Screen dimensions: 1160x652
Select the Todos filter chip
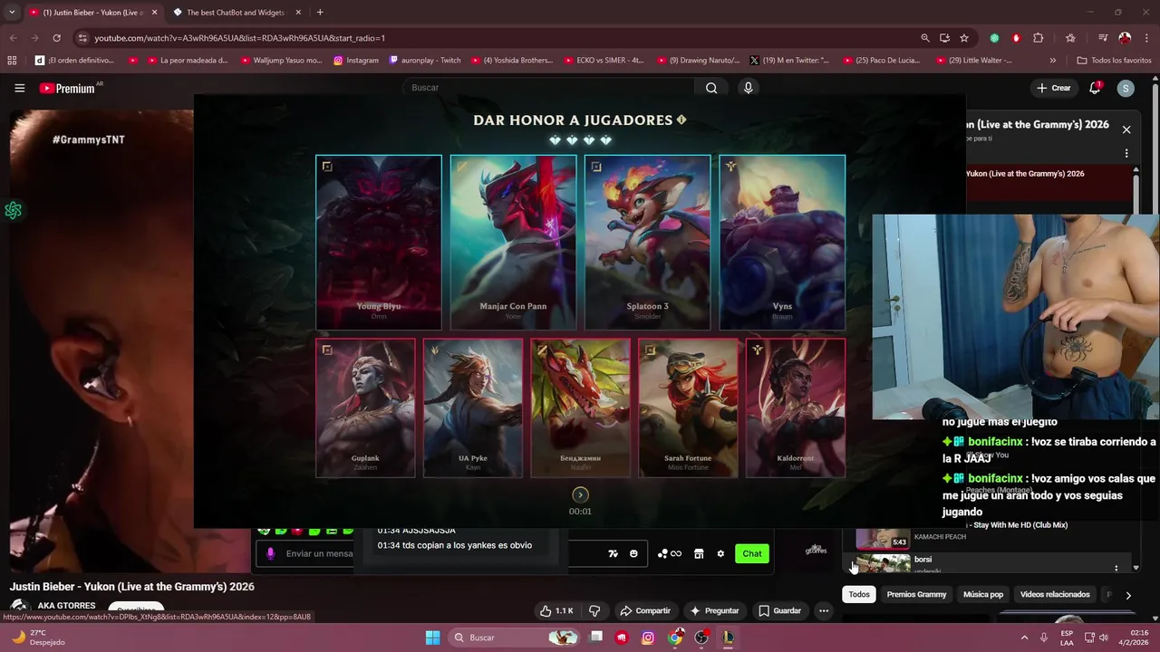tap(859, 594)
